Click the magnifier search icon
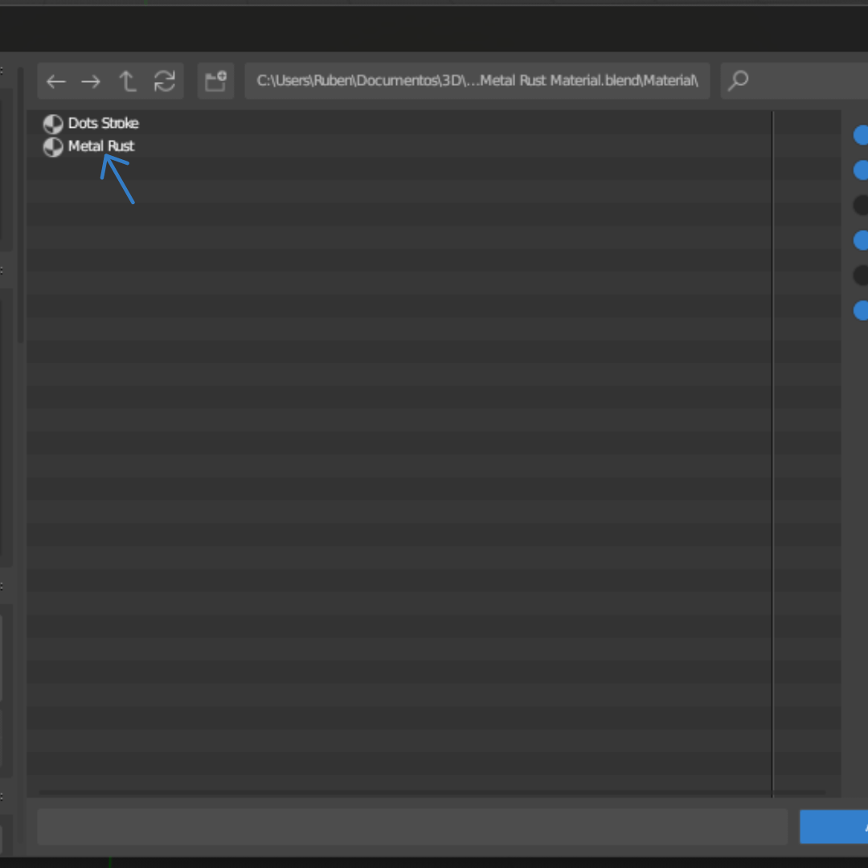This screenshot has width=868, height=868. click(739, 81)
